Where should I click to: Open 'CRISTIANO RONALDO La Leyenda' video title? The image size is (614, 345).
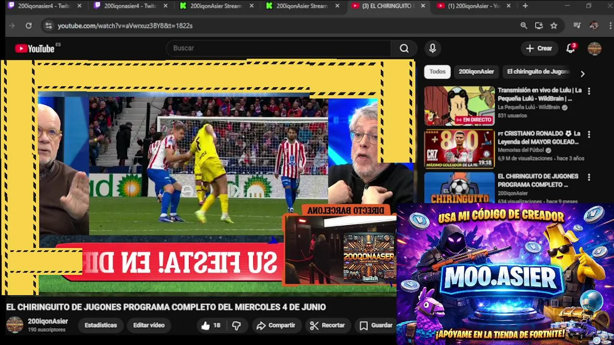tap(539, 138)
